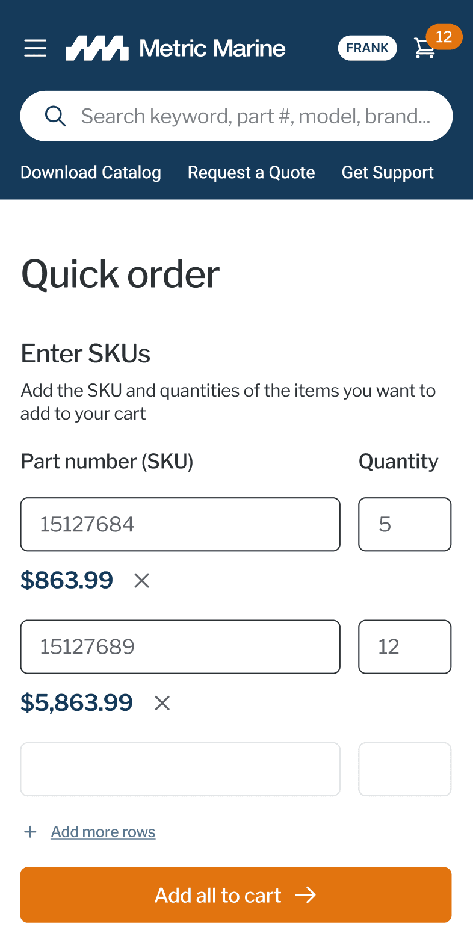This screenshot has width=473, height=939.
Task: Click the FRANK account badge
Action: click(x=367, y=48)
